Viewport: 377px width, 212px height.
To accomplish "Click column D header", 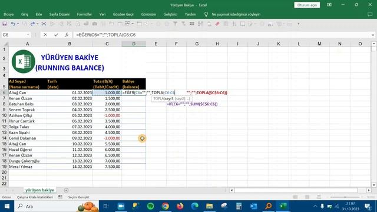I will pyautogui.click(x=134, y=44).
